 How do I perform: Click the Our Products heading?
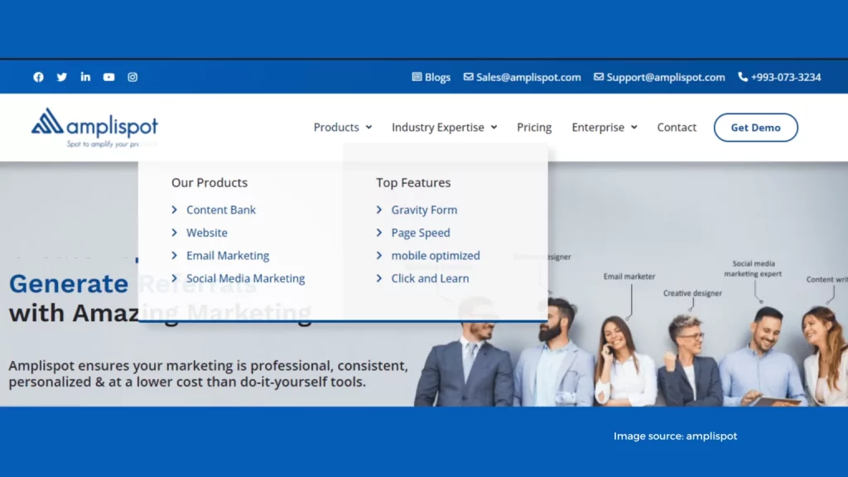pos(210,183)
